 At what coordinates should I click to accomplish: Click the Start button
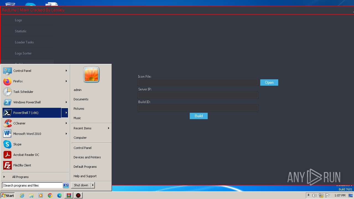pos(8,195)
